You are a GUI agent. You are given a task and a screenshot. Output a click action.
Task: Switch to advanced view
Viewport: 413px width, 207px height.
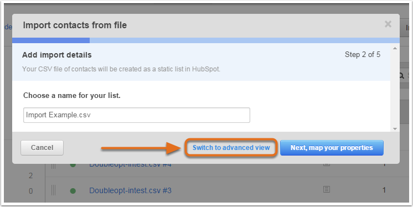click(x=231, y=148)
